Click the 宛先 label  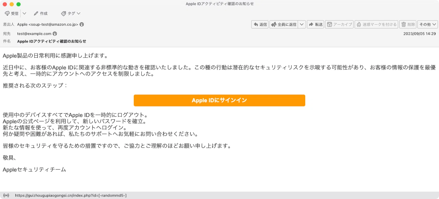[7, 34]
